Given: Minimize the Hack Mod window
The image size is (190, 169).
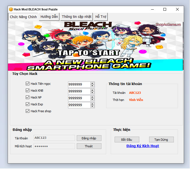Looking at the screenshot, I should pyautogui.click(x=152, y=9).
